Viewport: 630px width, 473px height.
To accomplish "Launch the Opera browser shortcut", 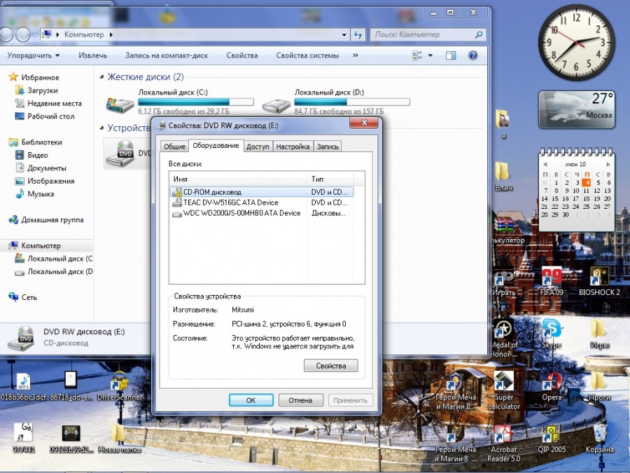I will pyautogui.click(x=552, y=382).
